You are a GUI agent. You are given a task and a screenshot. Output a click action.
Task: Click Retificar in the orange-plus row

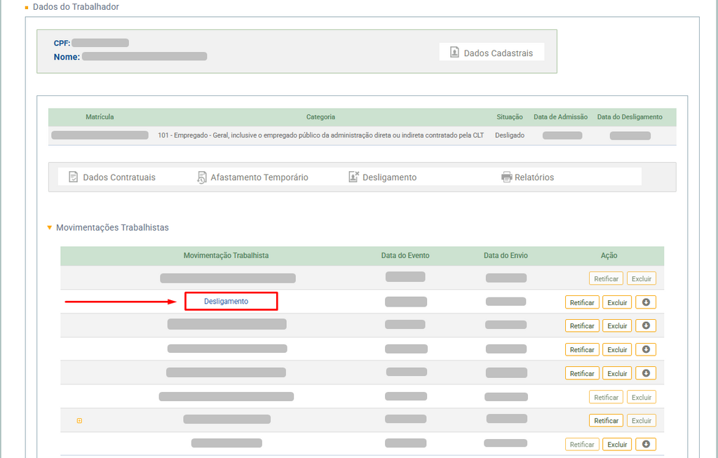tap(606, 421)
